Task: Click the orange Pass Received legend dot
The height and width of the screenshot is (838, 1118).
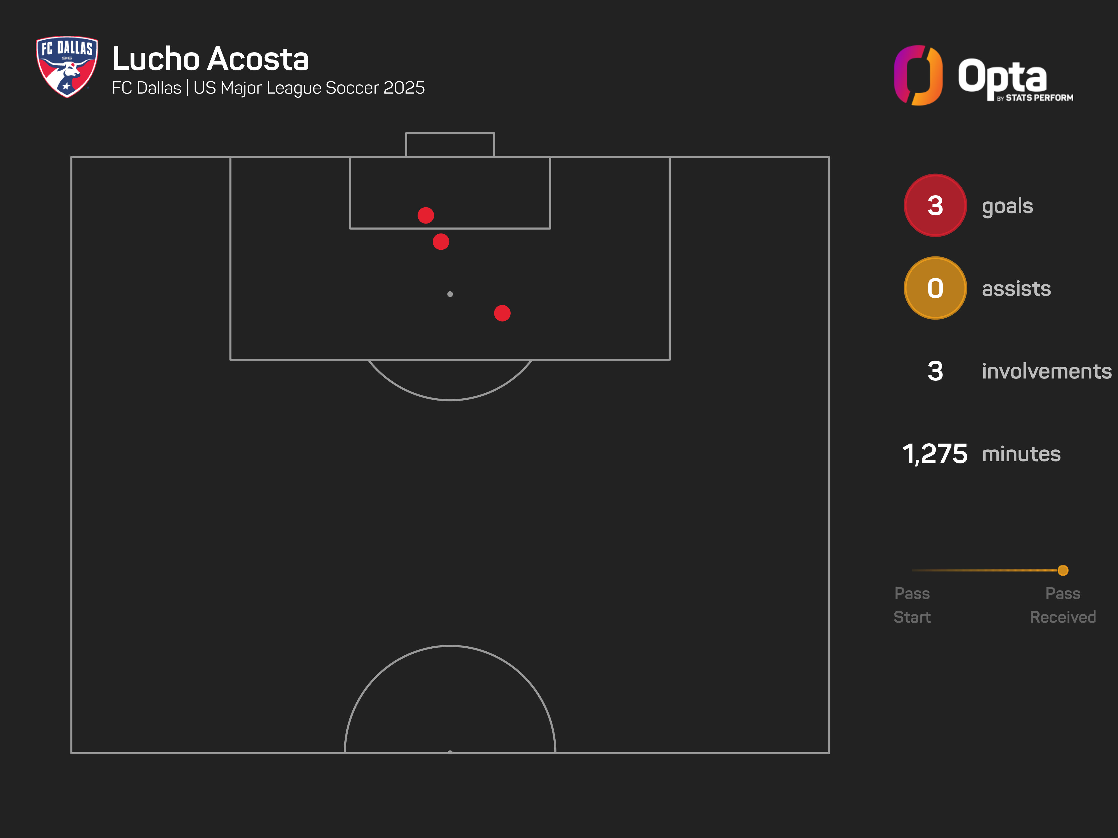Action: 1062,570
